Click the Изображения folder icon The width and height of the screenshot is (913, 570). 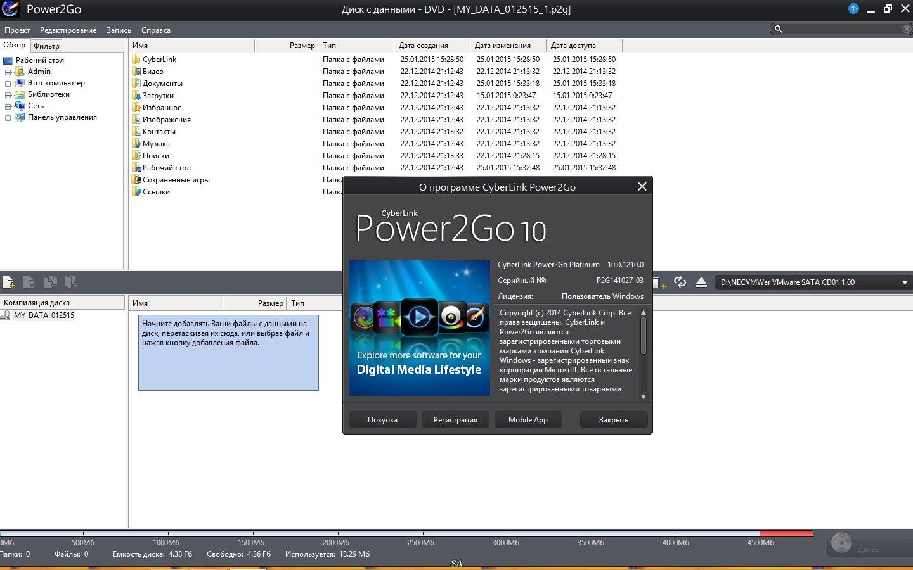136,119
